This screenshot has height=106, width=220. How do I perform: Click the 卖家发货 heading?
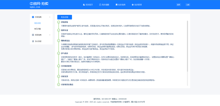(x=65, y=76)
